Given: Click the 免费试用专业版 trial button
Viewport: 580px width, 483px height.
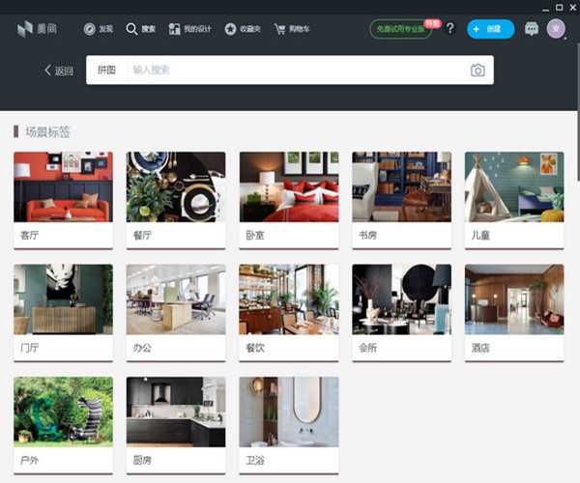Looking at the screenshot, I should click(402, 29).
